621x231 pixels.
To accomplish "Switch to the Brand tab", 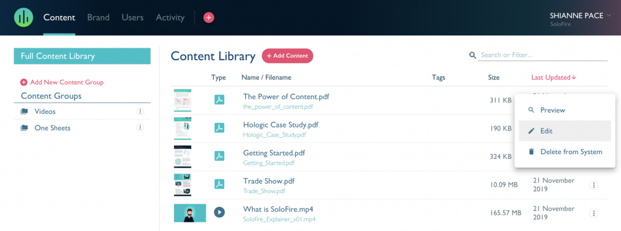I will pos(98,17).
